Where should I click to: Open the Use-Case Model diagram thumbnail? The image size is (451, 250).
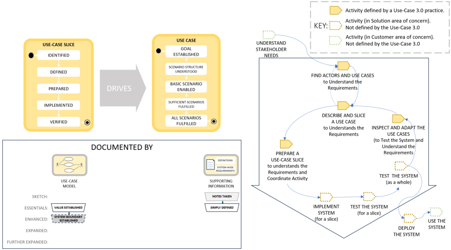pyautogui.click(x=70, y=165)
